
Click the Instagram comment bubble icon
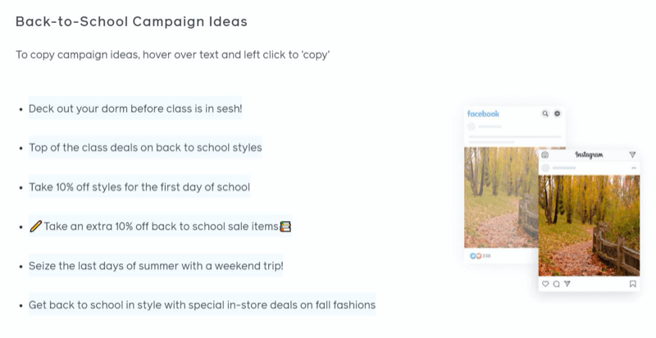click(x=557, y=284)
